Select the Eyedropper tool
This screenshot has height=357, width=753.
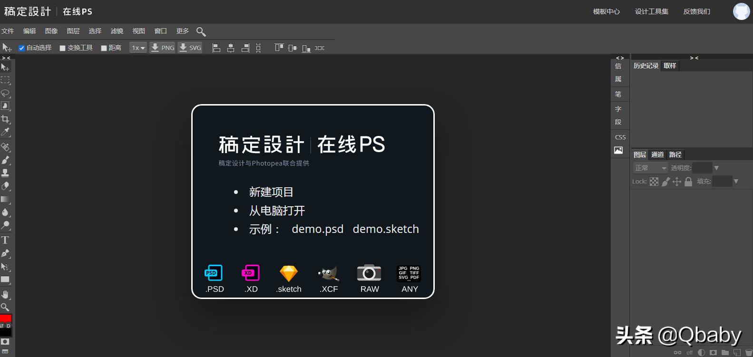click(x=5, y=132)
